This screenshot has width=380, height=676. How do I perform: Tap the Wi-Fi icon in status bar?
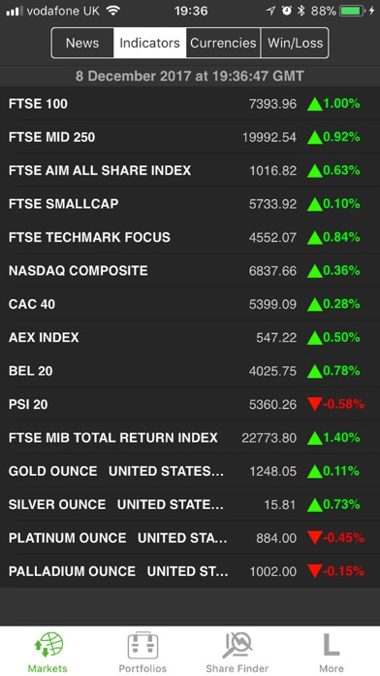pos(113,11)
